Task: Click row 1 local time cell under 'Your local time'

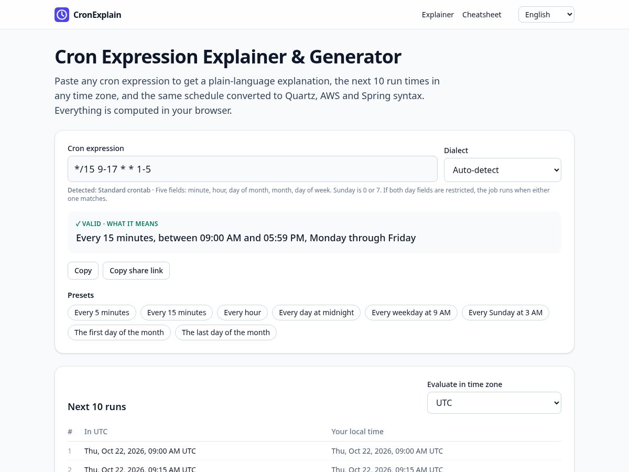Action: [387, 451]
